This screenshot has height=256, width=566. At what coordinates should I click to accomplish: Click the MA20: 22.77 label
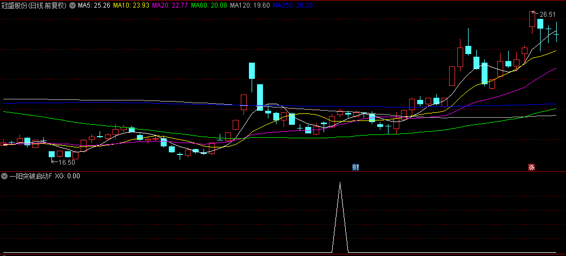(x=170, y=5)
